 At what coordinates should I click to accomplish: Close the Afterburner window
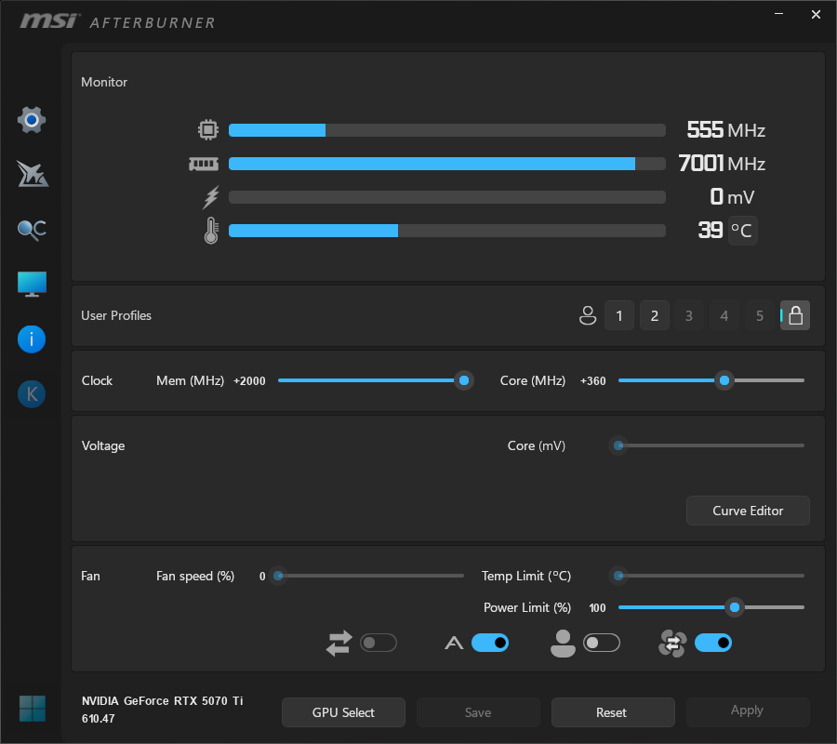coord(816,14)
